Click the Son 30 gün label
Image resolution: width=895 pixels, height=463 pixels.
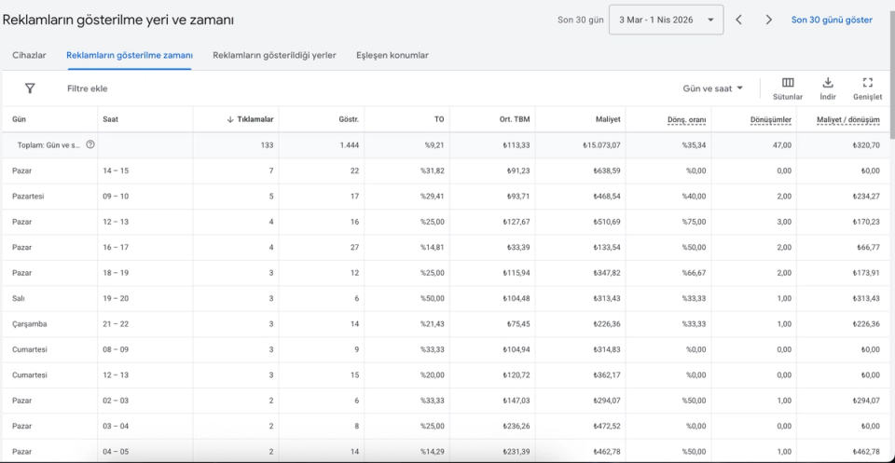point(581,20)
